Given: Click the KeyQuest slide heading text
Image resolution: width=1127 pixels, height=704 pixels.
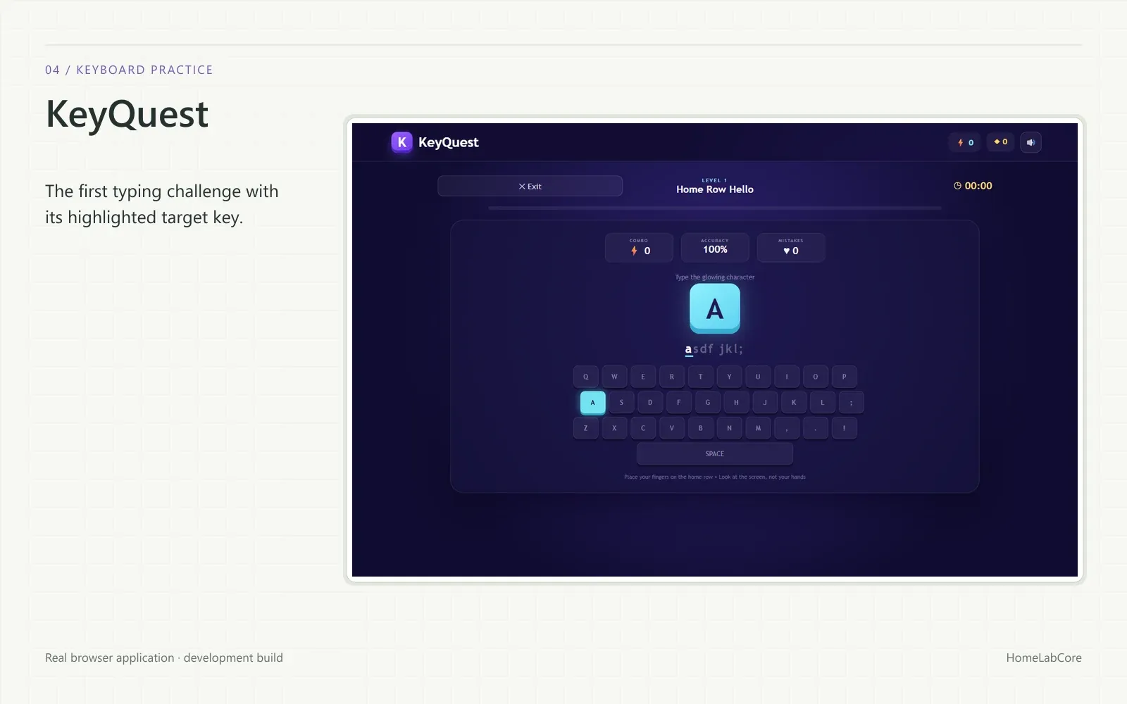Looking at the screenshot, I should (127, 114).
